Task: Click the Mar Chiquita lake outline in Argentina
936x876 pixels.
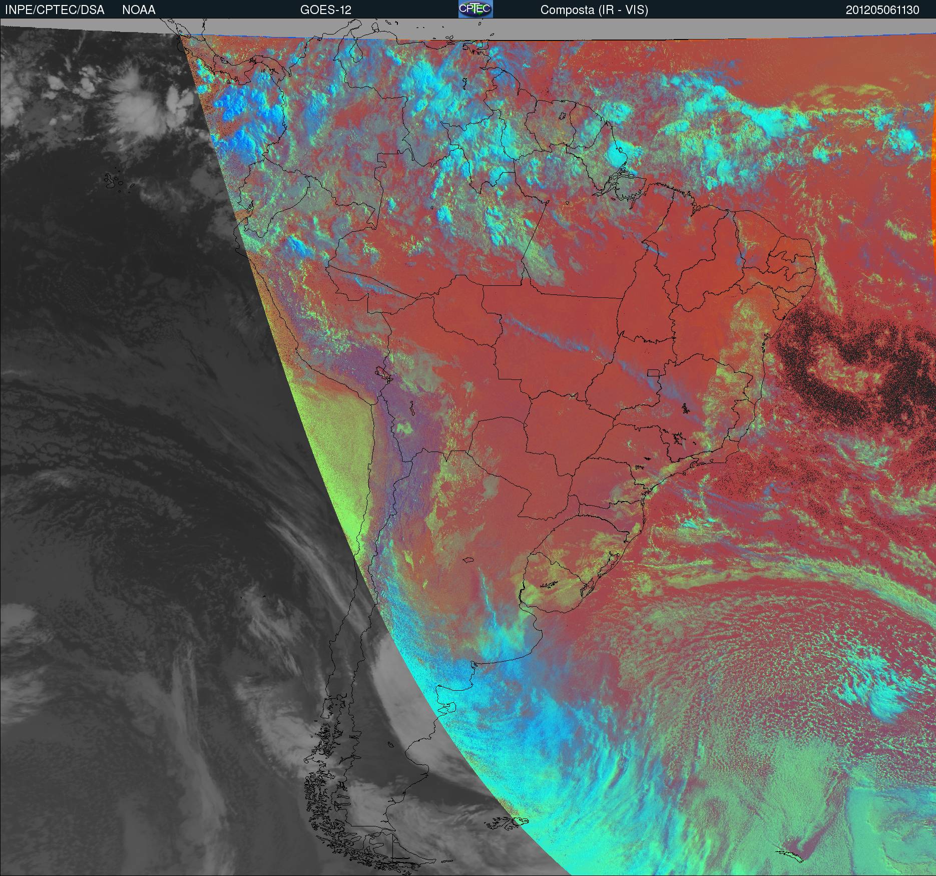Action: click(x=469, y=561)
